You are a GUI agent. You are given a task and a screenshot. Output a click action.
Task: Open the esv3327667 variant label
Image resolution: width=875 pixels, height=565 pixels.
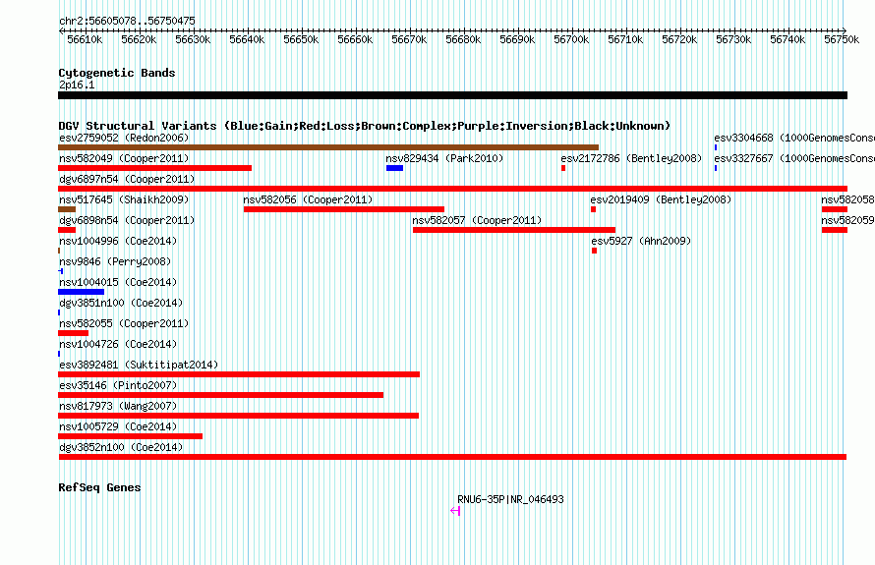click(x=794, y=158)
